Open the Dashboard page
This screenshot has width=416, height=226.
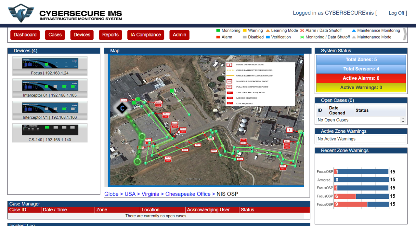click(x=25, y=35)
